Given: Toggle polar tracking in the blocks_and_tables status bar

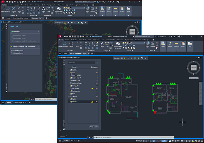Looking at the screenshot, I should click(154, 141).
